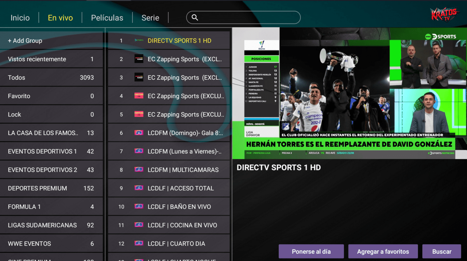Screen dimensions: 467x261
Task: Select LCDFM | MULTICAMARAS channel
Action: click(x=169, y=170)
